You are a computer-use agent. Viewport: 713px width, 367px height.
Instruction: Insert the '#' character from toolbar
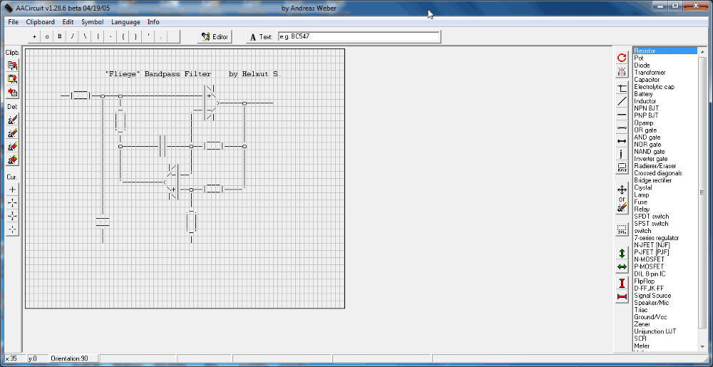coord(60,37)
